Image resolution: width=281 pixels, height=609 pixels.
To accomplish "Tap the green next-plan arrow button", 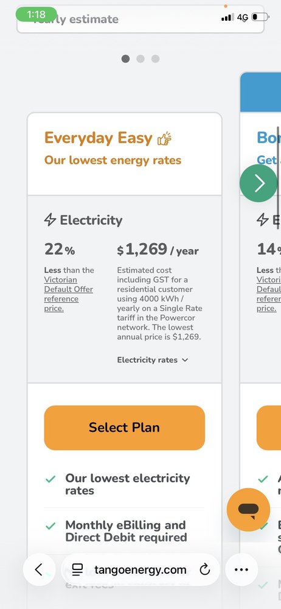I will [258, 183].
